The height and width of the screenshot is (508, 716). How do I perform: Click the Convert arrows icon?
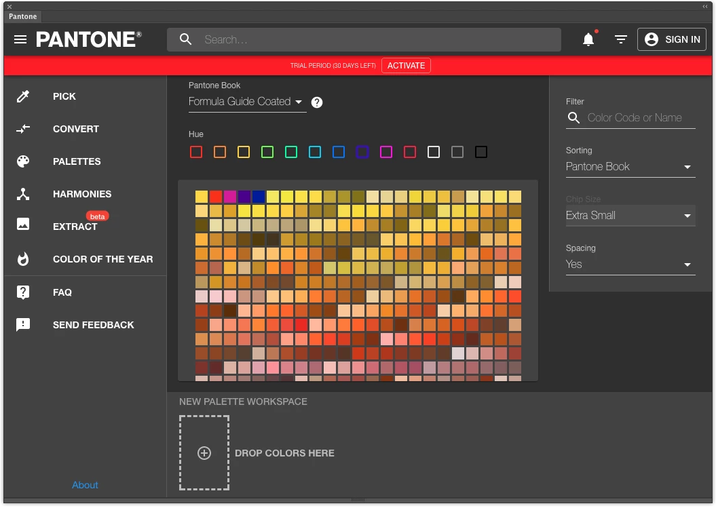point(23,129)
